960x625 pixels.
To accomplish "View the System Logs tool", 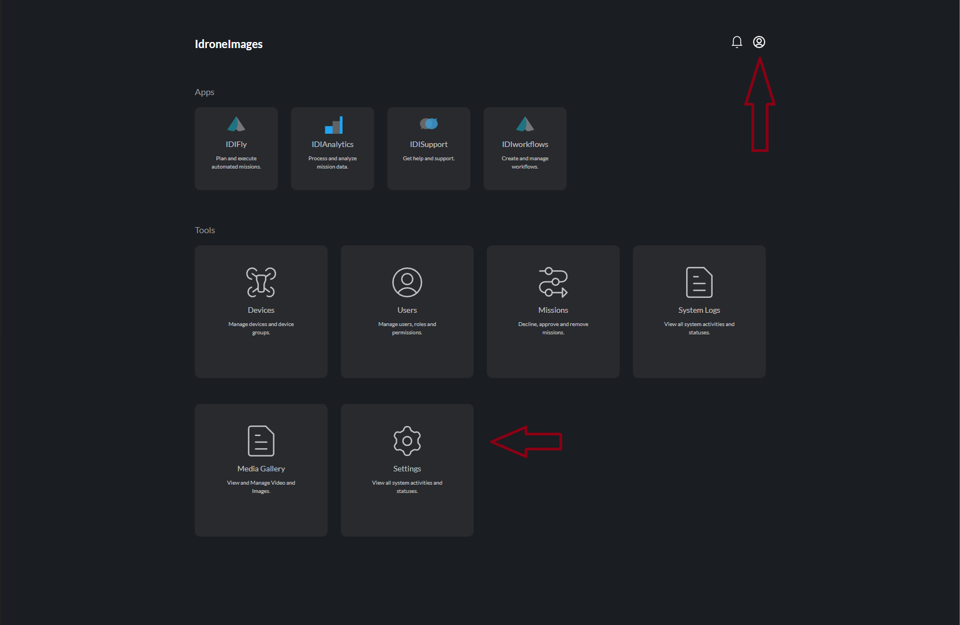I will [699, 311].
